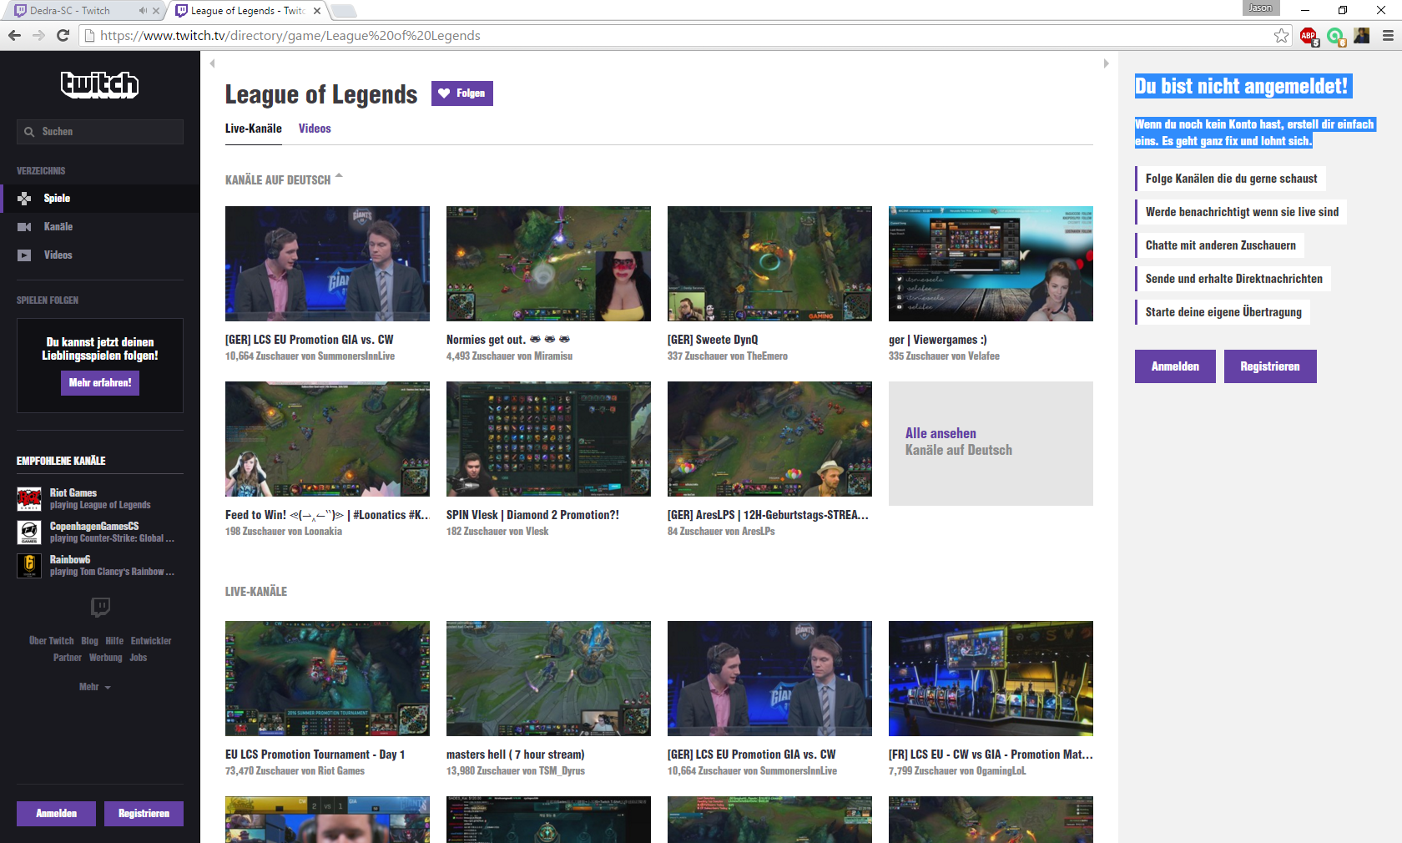Expand the Mehr footer dropdown

[95, 687]
